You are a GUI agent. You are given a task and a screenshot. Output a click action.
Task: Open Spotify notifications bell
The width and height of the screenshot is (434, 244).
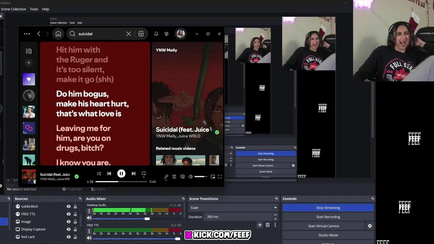point(156,34)
